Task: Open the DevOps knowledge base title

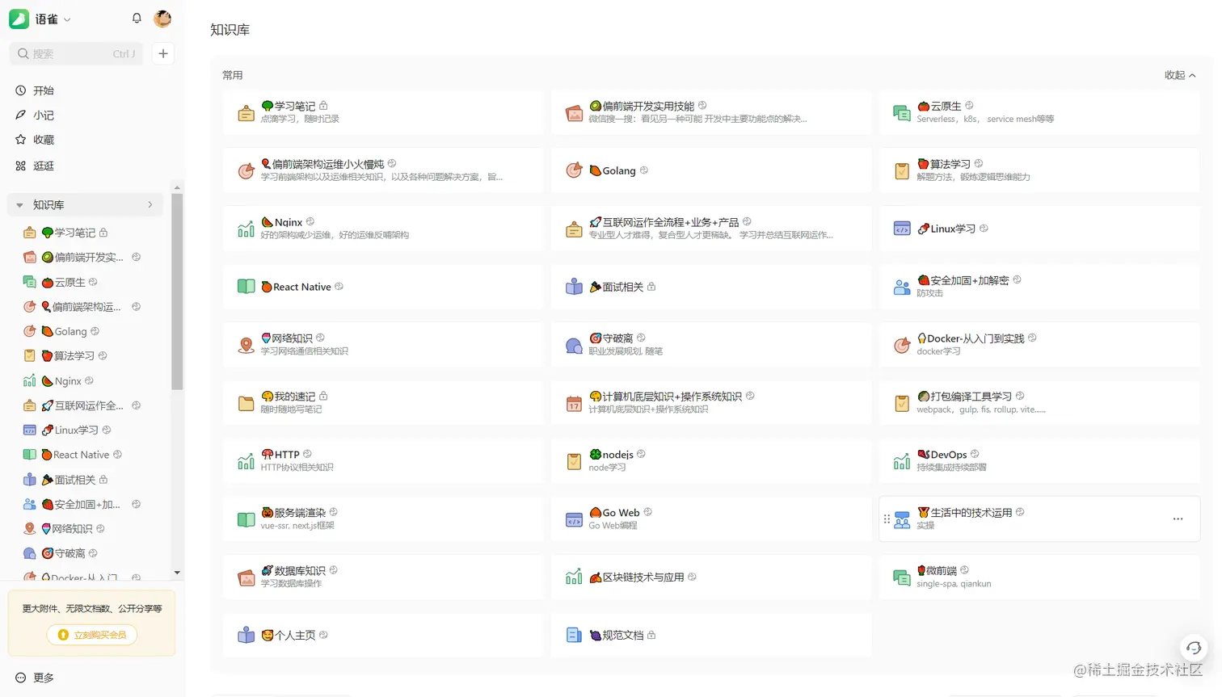Action: click(x=942, y=455)
